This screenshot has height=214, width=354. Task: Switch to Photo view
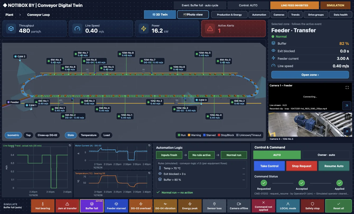(193, 15)
